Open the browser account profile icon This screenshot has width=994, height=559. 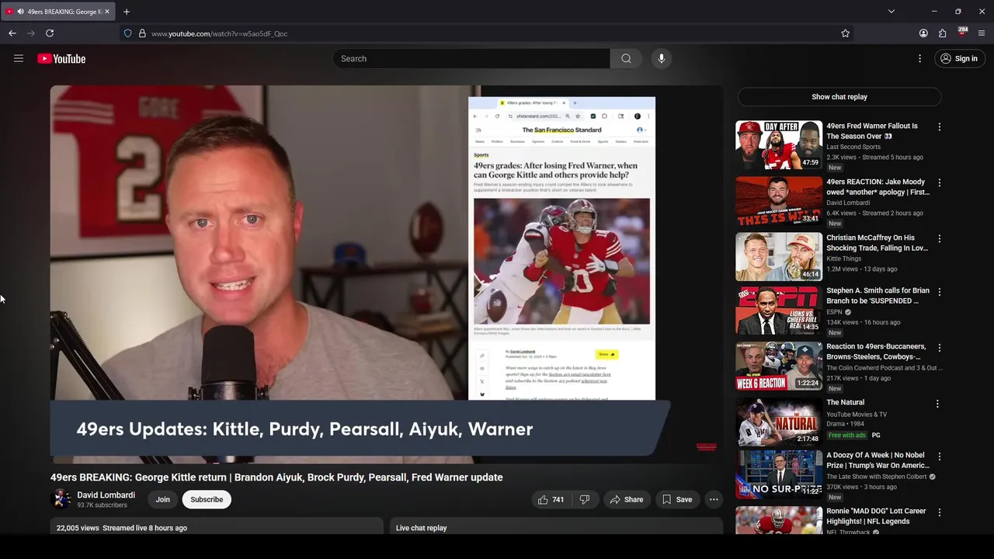923,33
